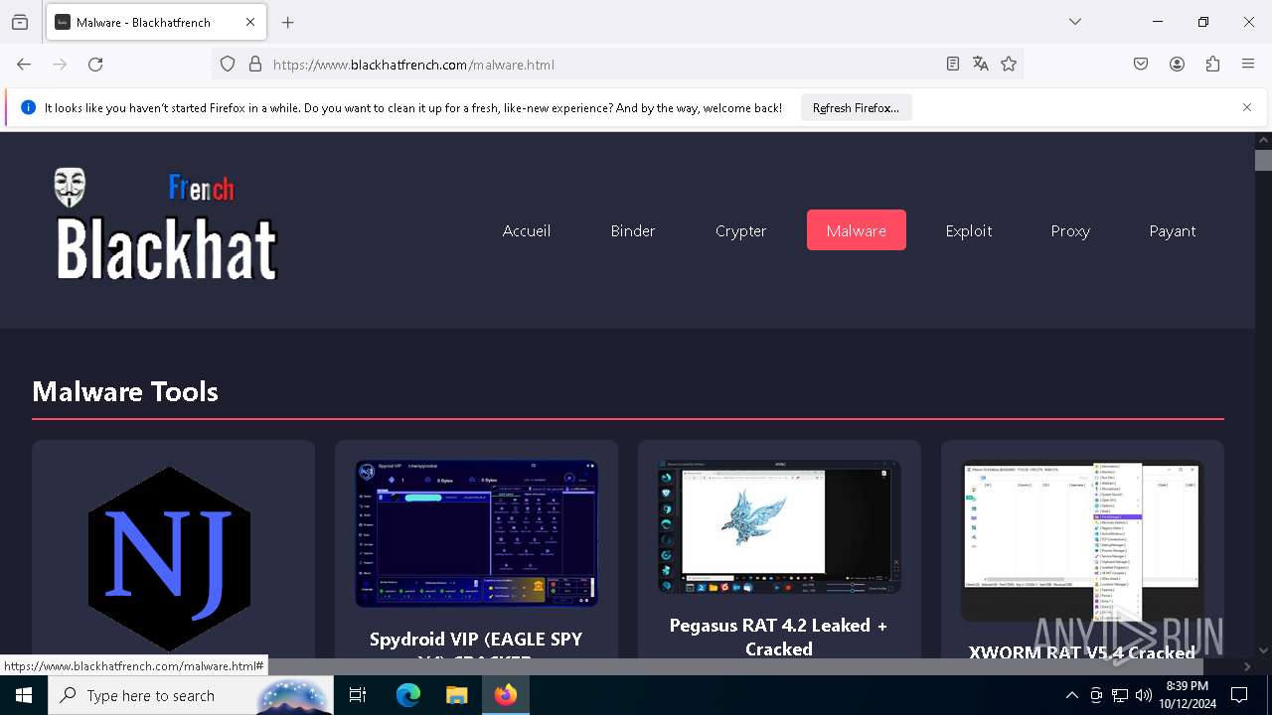Image resolution: width=1272 pixels, height=715 pixels.
Task: Open the translate page icon
Action: 981,65
